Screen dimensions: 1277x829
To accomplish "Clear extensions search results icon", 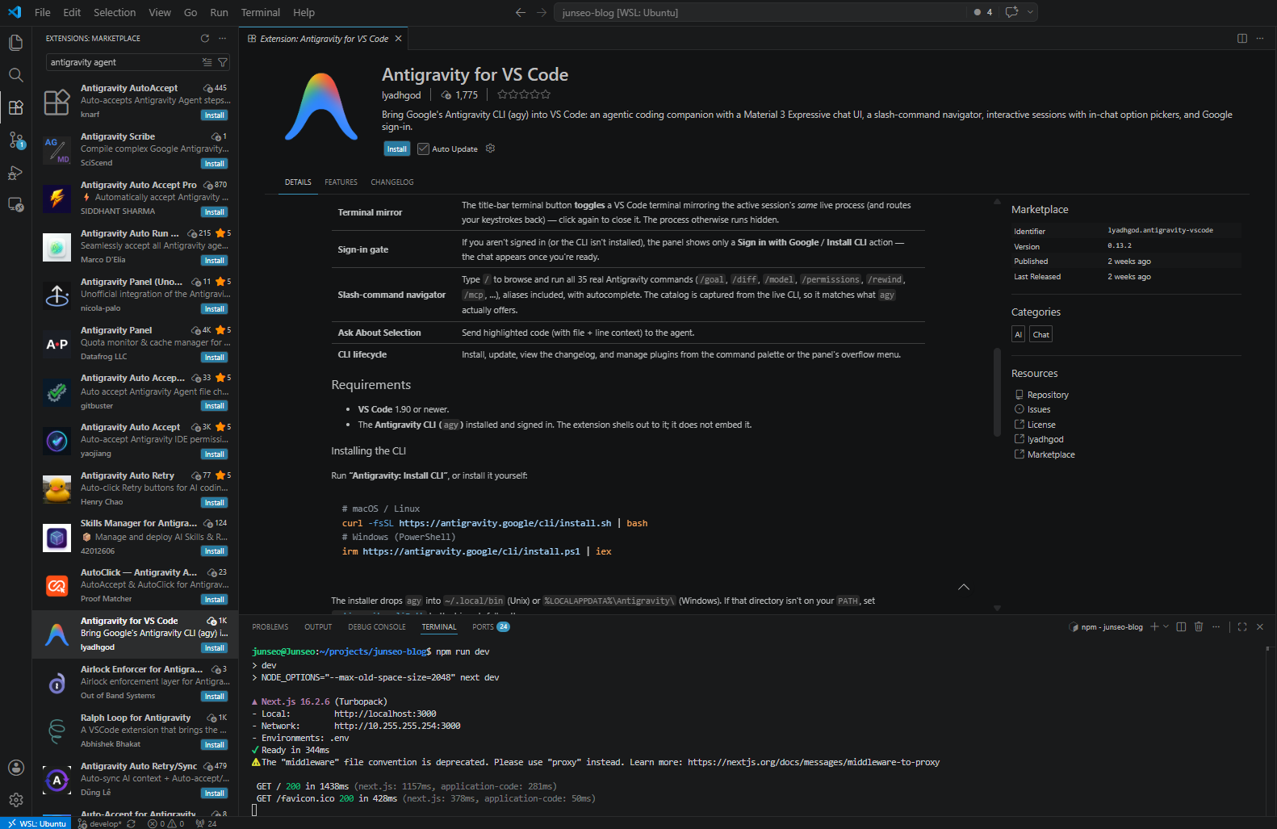I will click(207, 62).
